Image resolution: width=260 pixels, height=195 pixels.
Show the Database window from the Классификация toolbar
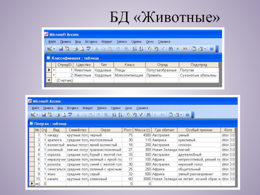pos(193,49)
